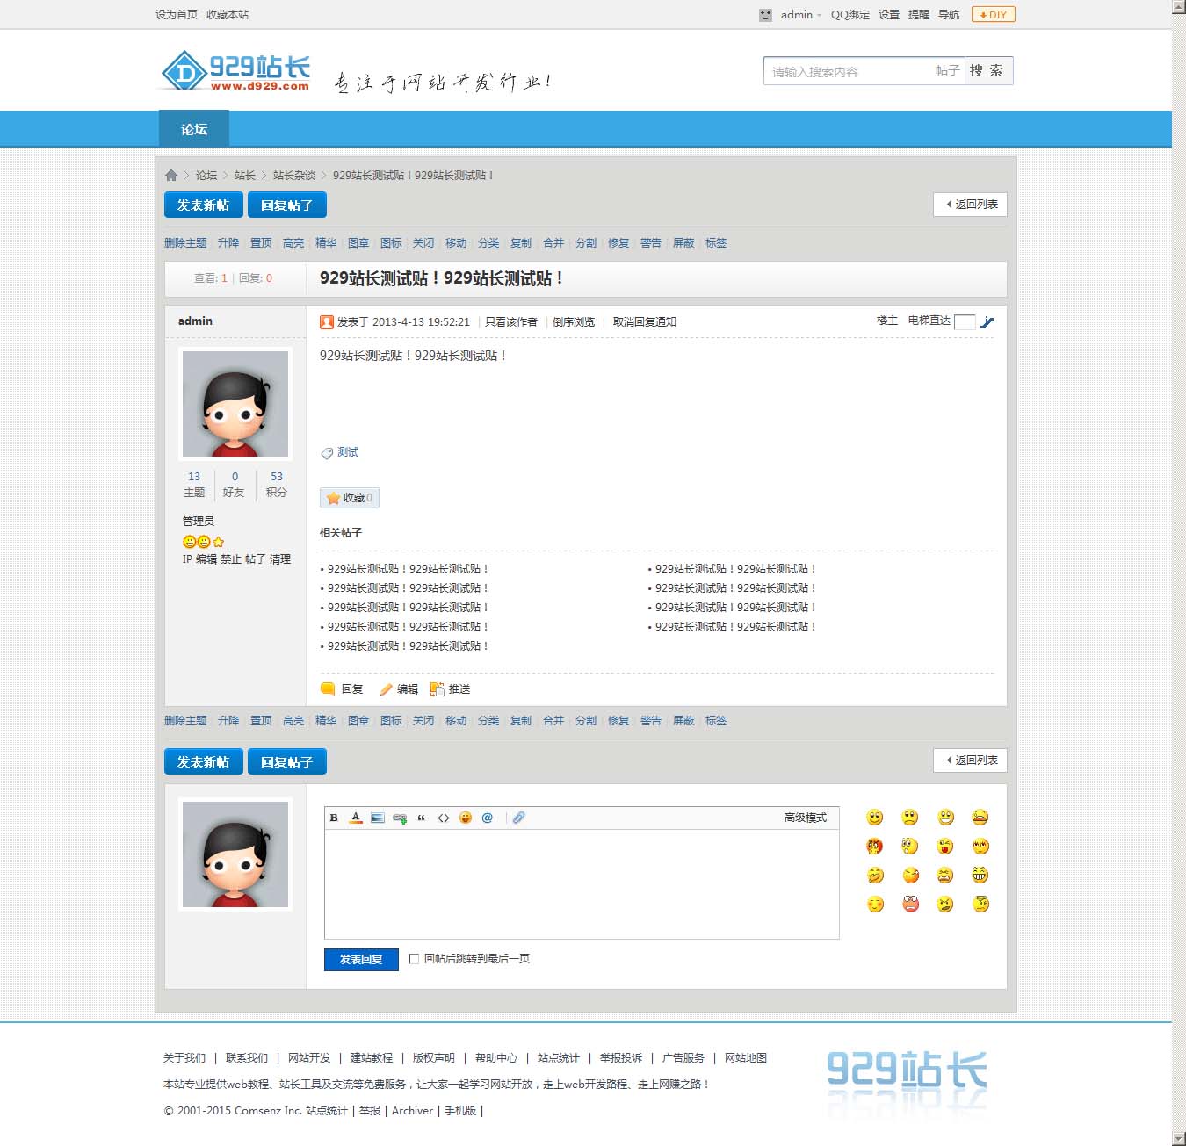
Task: Insert the angry red face emoticon
Action: [x=875, y=847]
